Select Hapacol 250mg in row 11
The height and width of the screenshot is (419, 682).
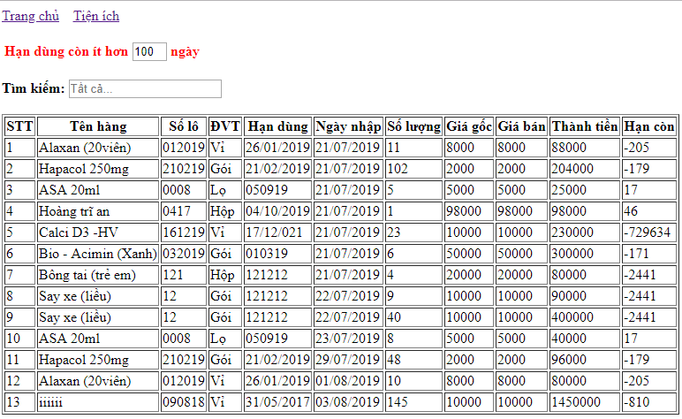[98, 360]
